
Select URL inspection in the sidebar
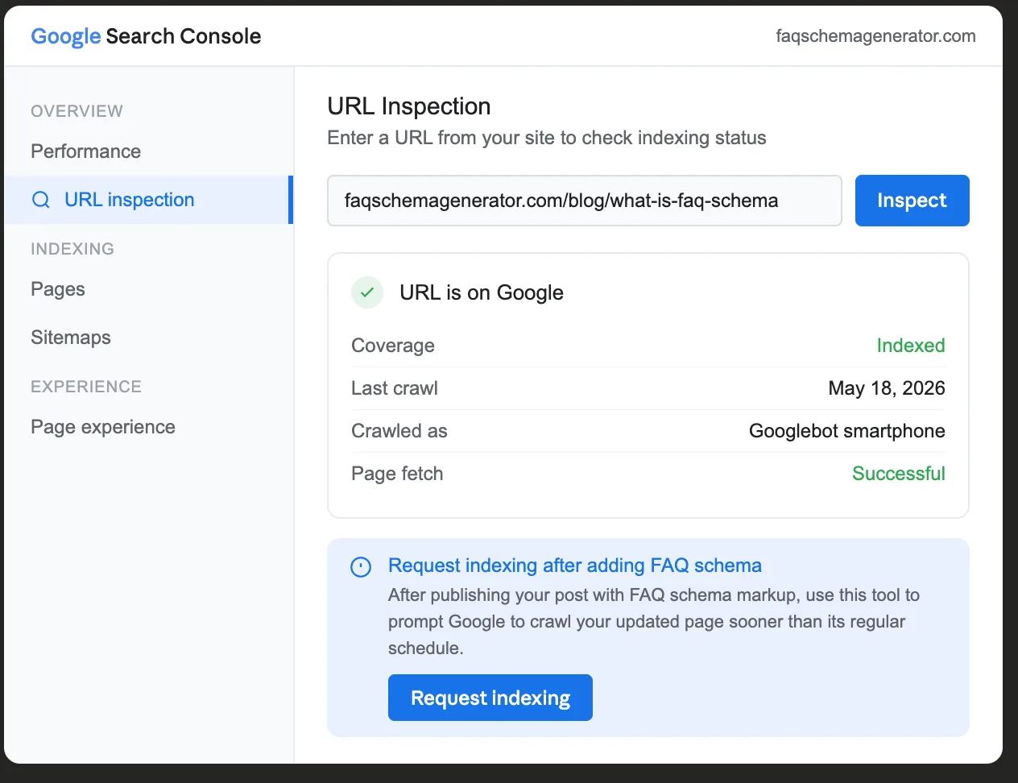[148, 200]
